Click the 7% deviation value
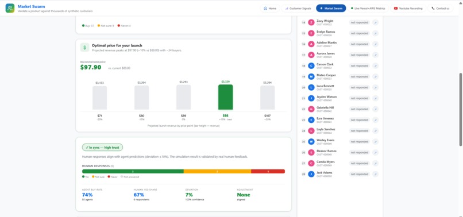Viewport: 463px width, 217px height. pyautogui.click(x=189, y=195)
